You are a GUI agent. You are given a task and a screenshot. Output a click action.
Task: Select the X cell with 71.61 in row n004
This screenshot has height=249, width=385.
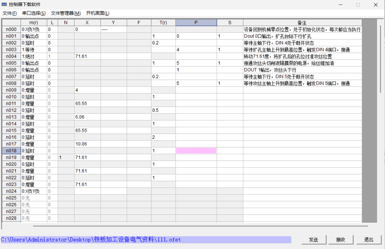click(x=87, y=56)
